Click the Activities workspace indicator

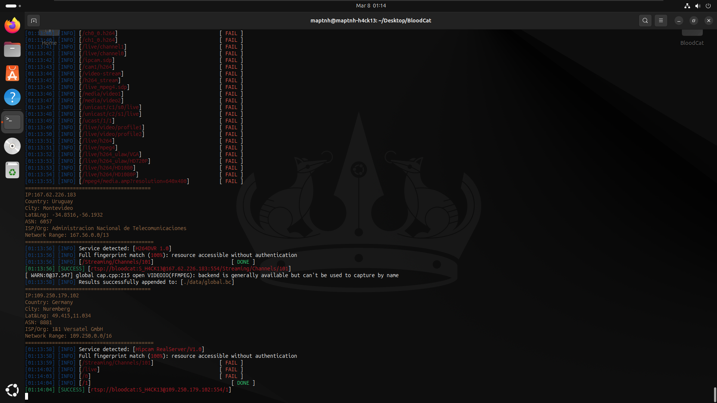click(x=13, y=6)
